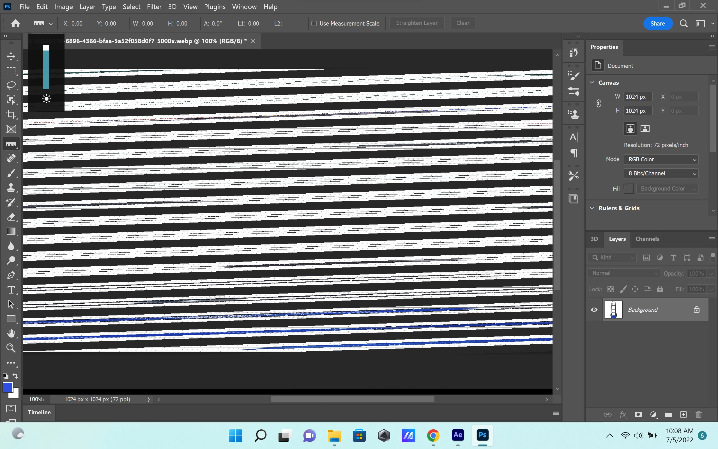Collapse the Rulers & Grids section
Image resolution: width=718 pixels, height=449 pixels.
click(x=592, y=208)
